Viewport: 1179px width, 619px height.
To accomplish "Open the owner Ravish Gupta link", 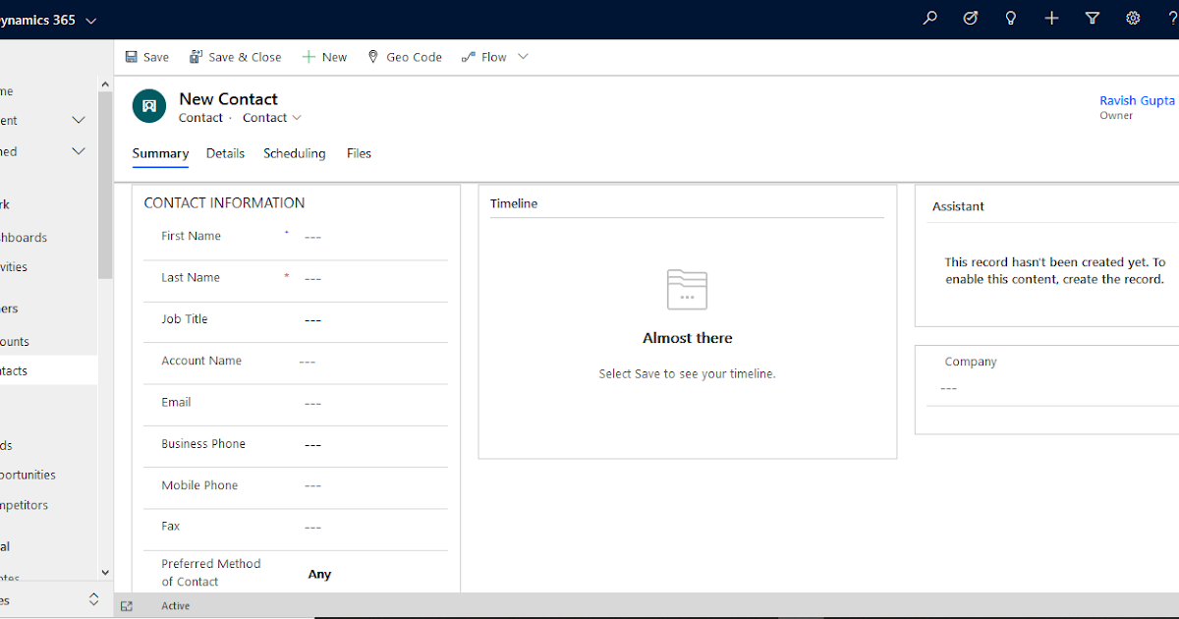I will 1137,99.
